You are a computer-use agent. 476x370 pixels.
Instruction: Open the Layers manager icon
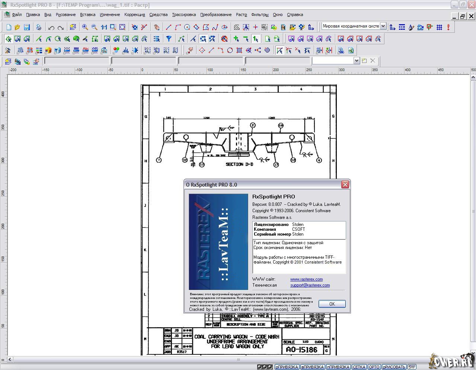(x=73, y=27)
